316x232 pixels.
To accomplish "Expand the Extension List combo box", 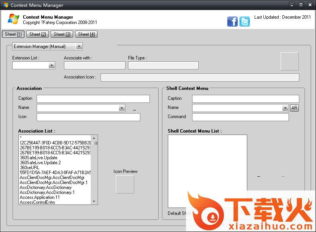I will 51,66.
